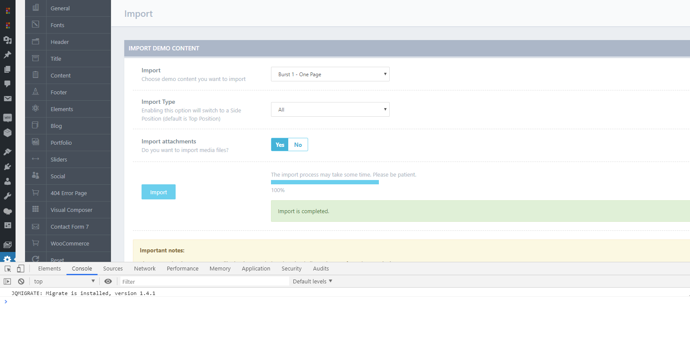Click the Tools wrench icon
Image resolution: width=690 pixels, height=351 pixels.
coord(7,196)
